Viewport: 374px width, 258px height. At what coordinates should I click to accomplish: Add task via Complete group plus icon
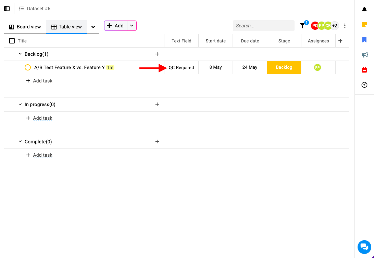tap(157, 142)
